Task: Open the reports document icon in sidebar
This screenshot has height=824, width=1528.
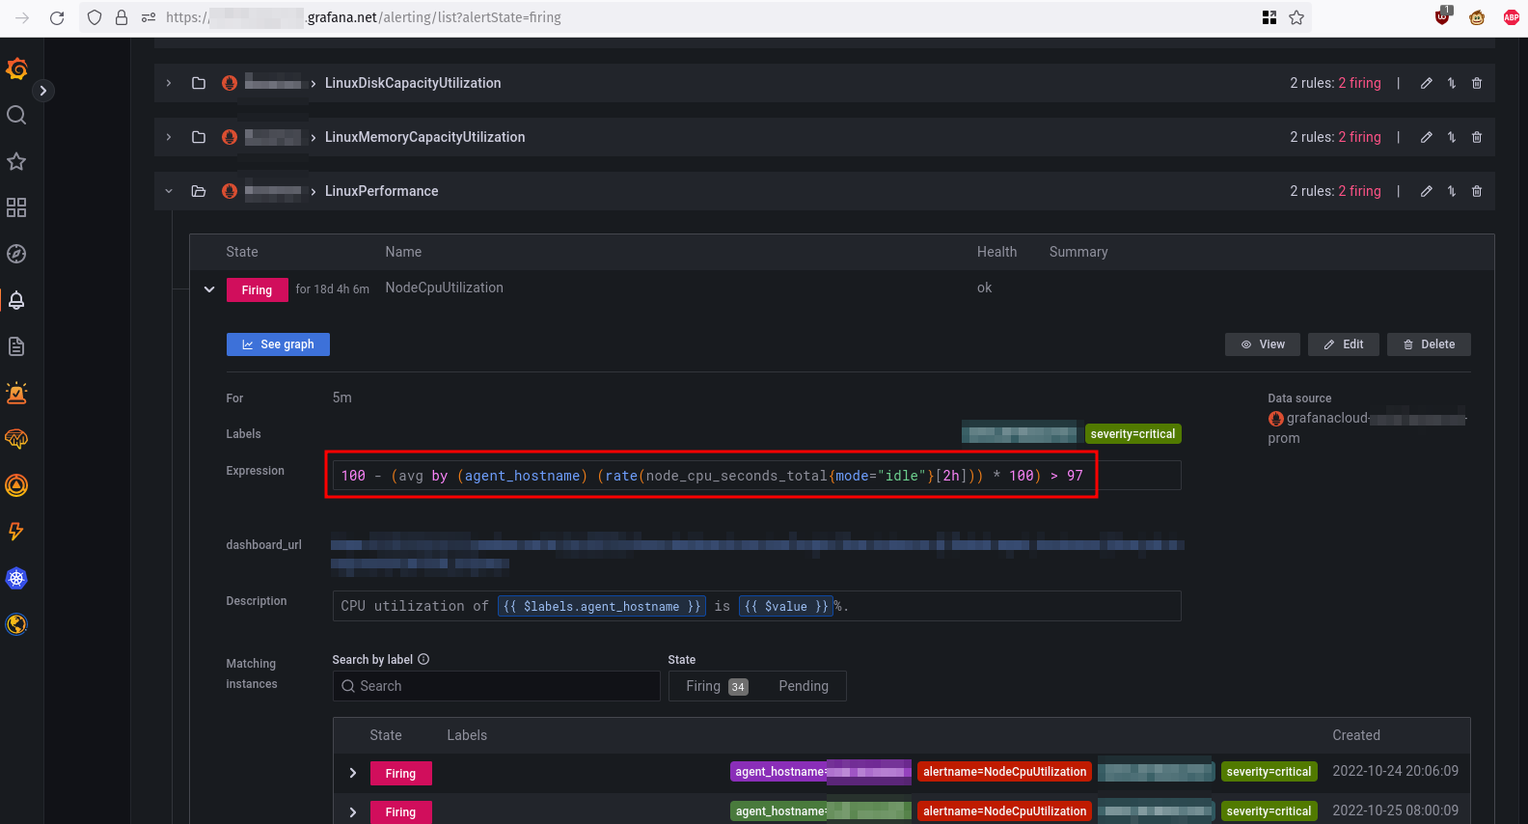Action: 16,346
